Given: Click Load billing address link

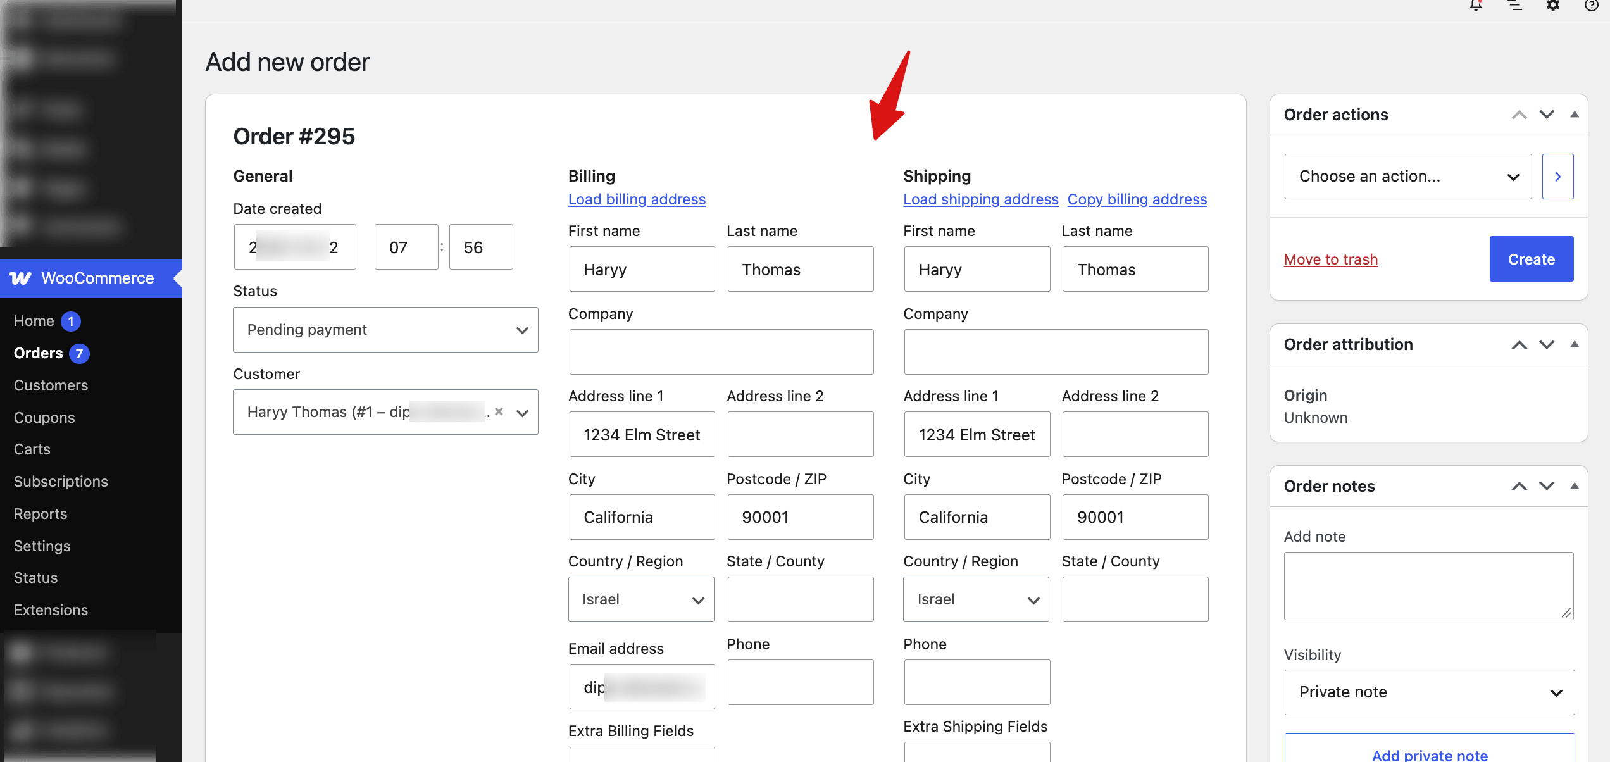Looking at the screenshot, I should tap(637, 199).
